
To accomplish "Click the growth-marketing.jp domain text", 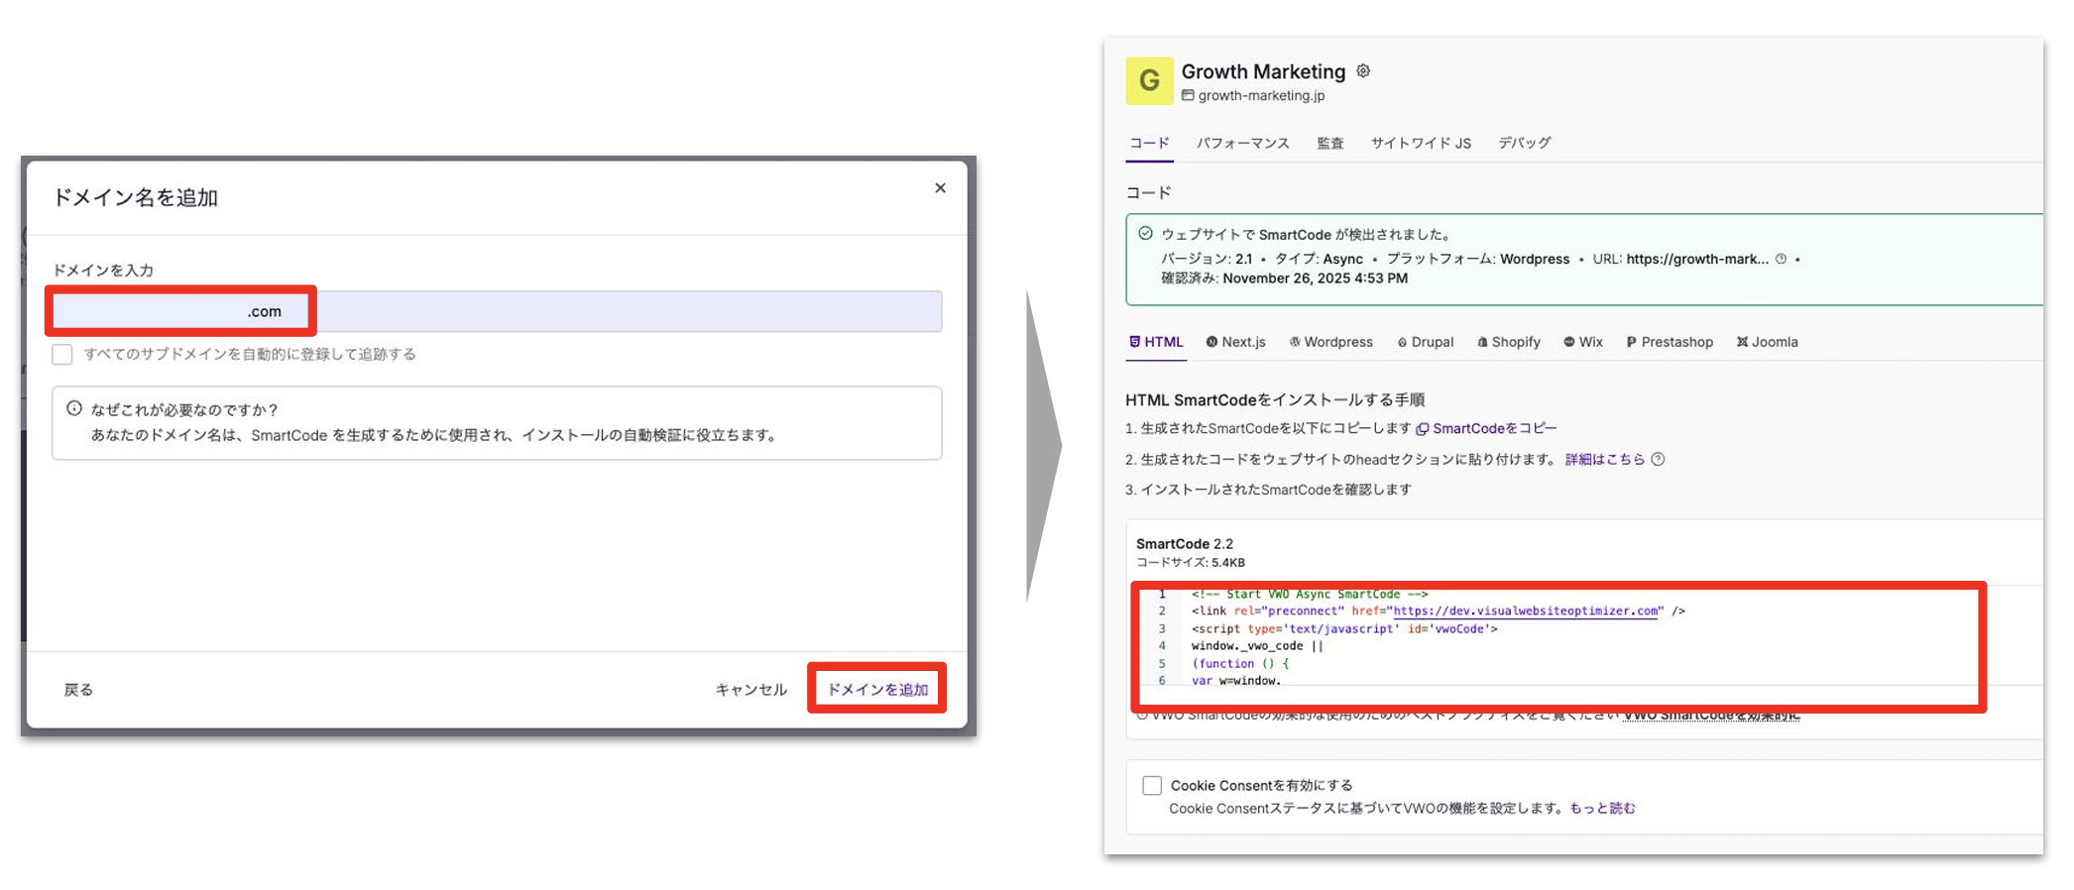I will point(1261,95).
